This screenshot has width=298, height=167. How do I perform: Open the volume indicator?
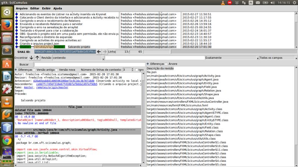[x=273, y=3]
